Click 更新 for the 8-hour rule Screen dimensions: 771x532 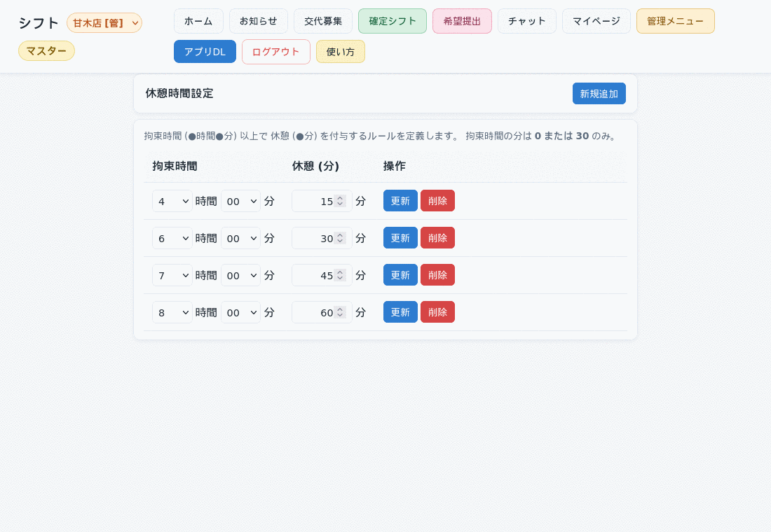coord(400,312)
